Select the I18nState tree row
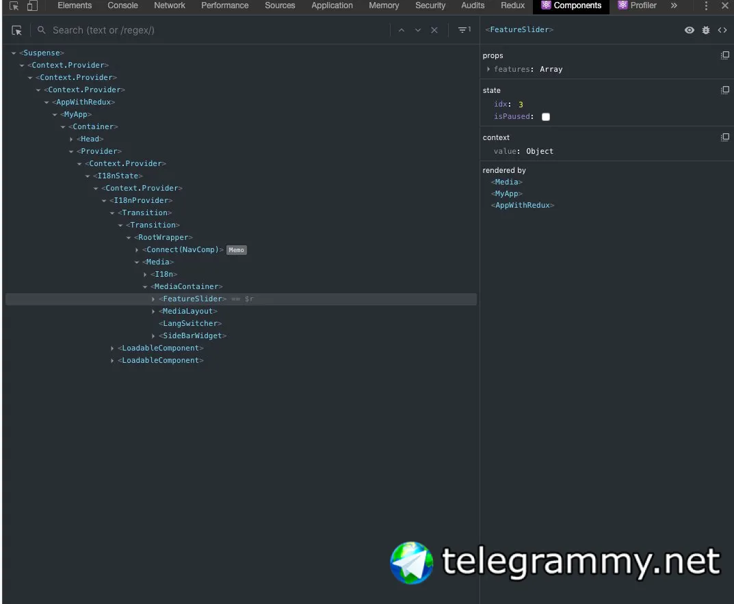The height and width of the screenshot is (604, 734). pos(241,176)
